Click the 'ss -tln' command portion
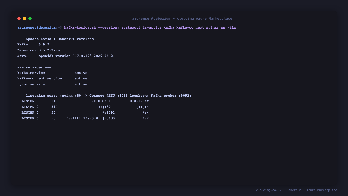Image resolution: width=348 pixels, height=196 pixels. pos(228,27)
